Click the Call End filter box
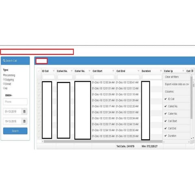This screenshot has height=195, width=195. [x=128, y=77]
